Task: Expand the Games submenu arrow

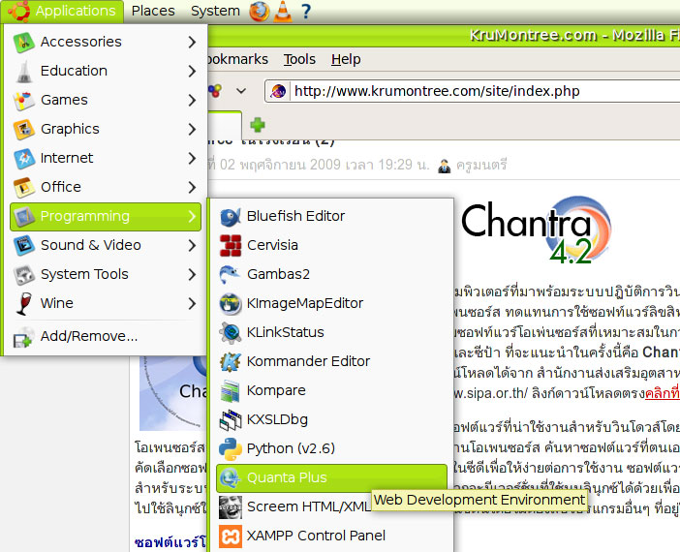Action: [x=192, y=100]
